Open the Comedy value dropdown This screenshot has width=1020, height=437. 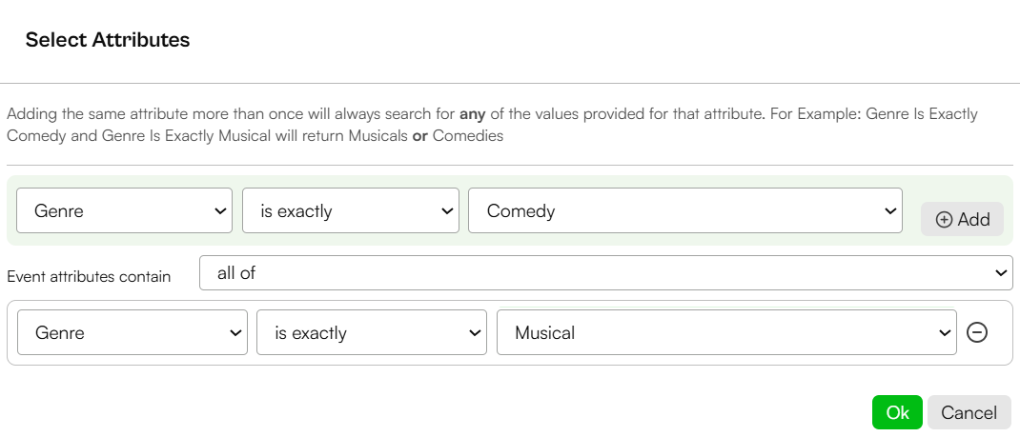[x=685, y=210]
